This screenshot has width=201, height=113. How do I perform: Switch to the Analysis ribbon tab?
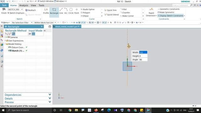pyautogui.click(x=24, y=5)
